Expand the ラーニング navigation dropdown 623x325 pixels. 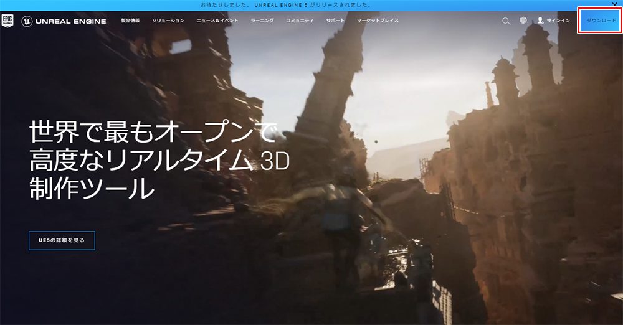click(262, 21)
